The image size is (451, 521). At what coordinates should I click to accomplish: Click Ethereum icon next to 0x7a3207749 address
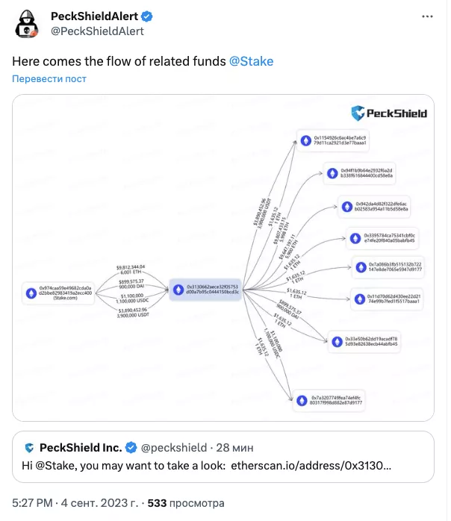(x=302, y=400)
